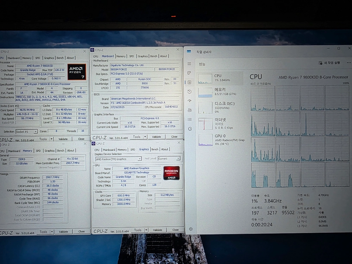Switch to SPD tab in Mainboard CPU-Z window
352x264 pixels.
tap(132, 56)
